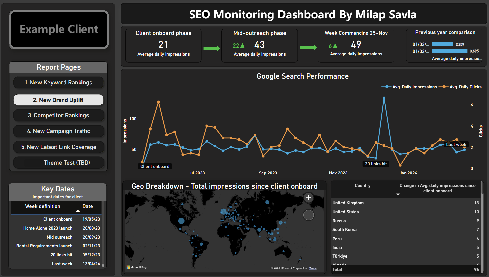Screen dimensions: 489x277
Task: Click the large bubble over United States
Action: coord(181,221)
